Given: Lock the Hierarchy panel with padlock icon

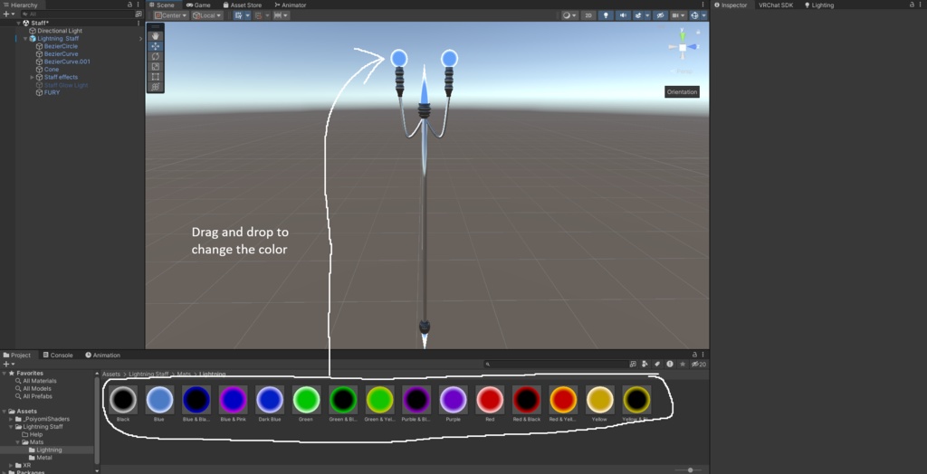Looking at the screenshot, I should (130, 5).
